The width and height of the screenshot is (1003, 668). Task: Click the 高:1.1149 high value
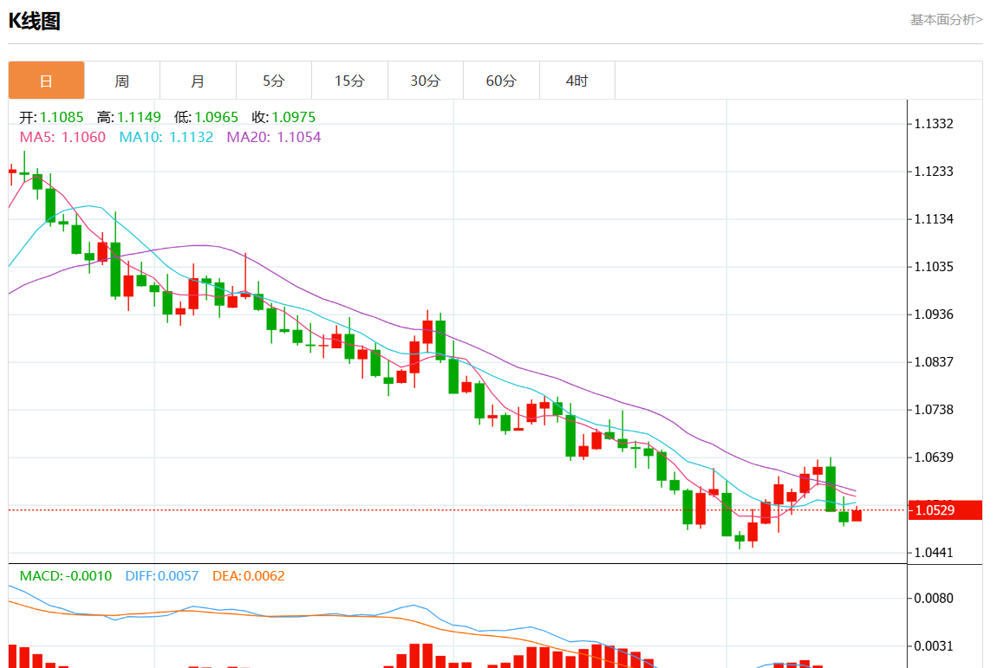point(128,117)
